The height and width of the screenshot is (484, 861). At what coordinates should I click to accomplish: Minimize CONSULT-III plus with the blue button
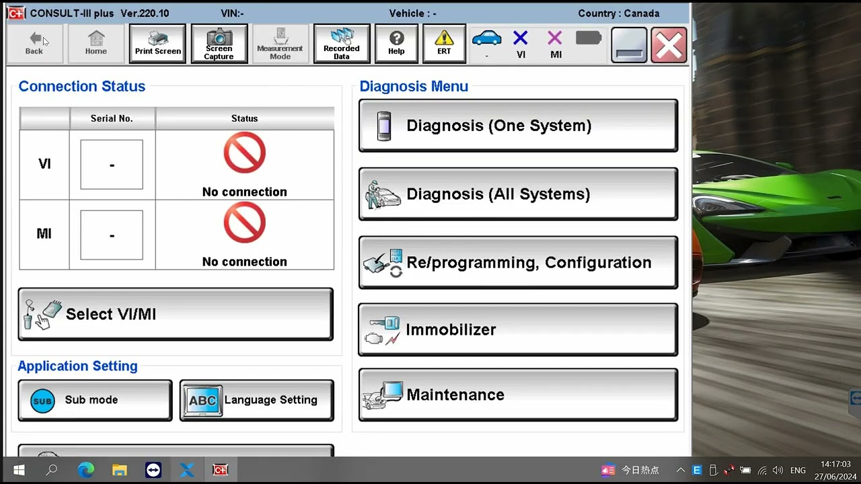click(629, 45)
